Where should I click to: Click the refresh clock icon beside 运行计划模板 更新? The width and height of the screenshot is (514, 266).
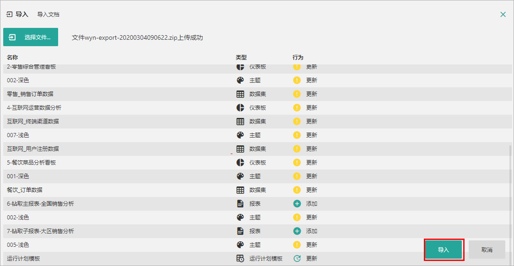point(297,259)
